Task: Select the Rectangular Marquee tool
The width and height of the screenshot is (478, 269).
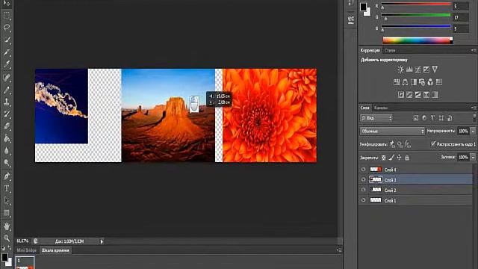Action: 7,15
